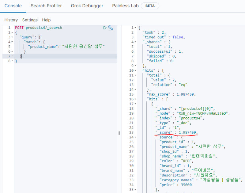Screen dimensions: 245x193
Task: Click the Console tab
Action: [13, 6]
